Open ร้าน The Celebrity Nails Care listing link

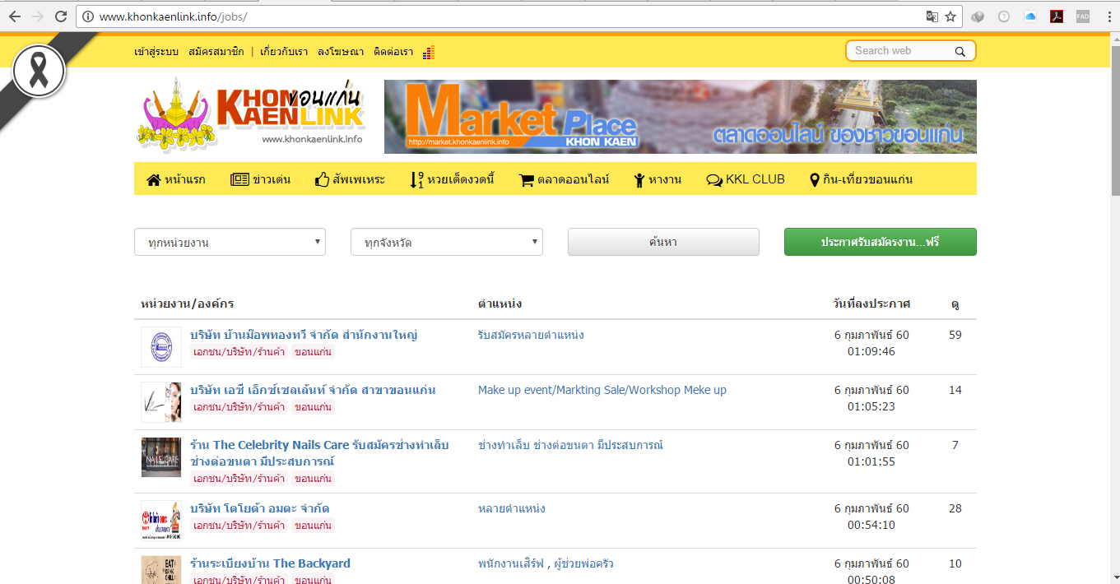[x=319, y=453]
